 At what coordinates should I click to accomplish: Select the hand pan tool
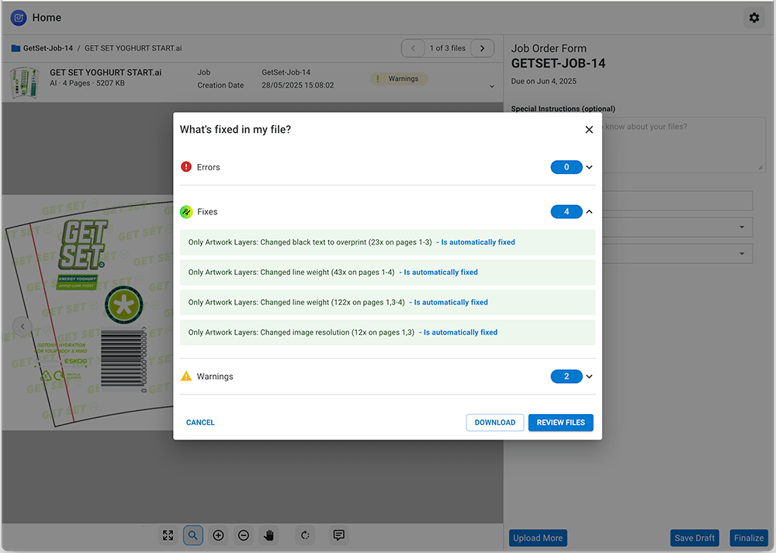[269, 535]
